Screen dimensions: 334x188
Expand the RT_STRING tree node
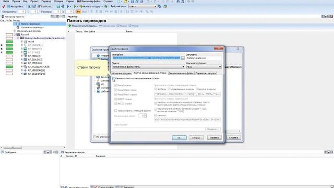click(x=22, y=63)
